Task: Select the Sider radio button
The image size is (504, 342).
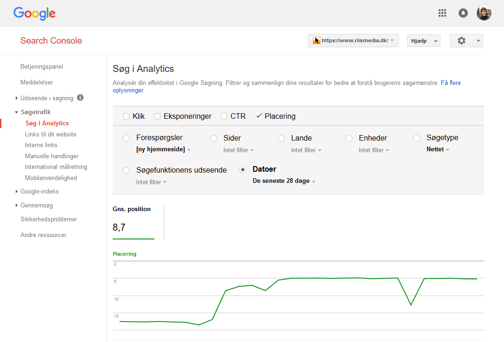Action: point(213,138)
